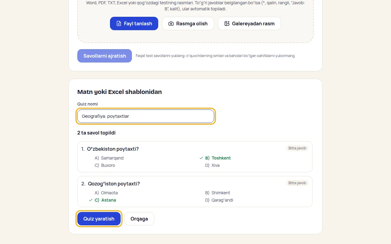Pick Galereyadan rasm option
Screen dimensions: 391x244
(x=249, y=23)
